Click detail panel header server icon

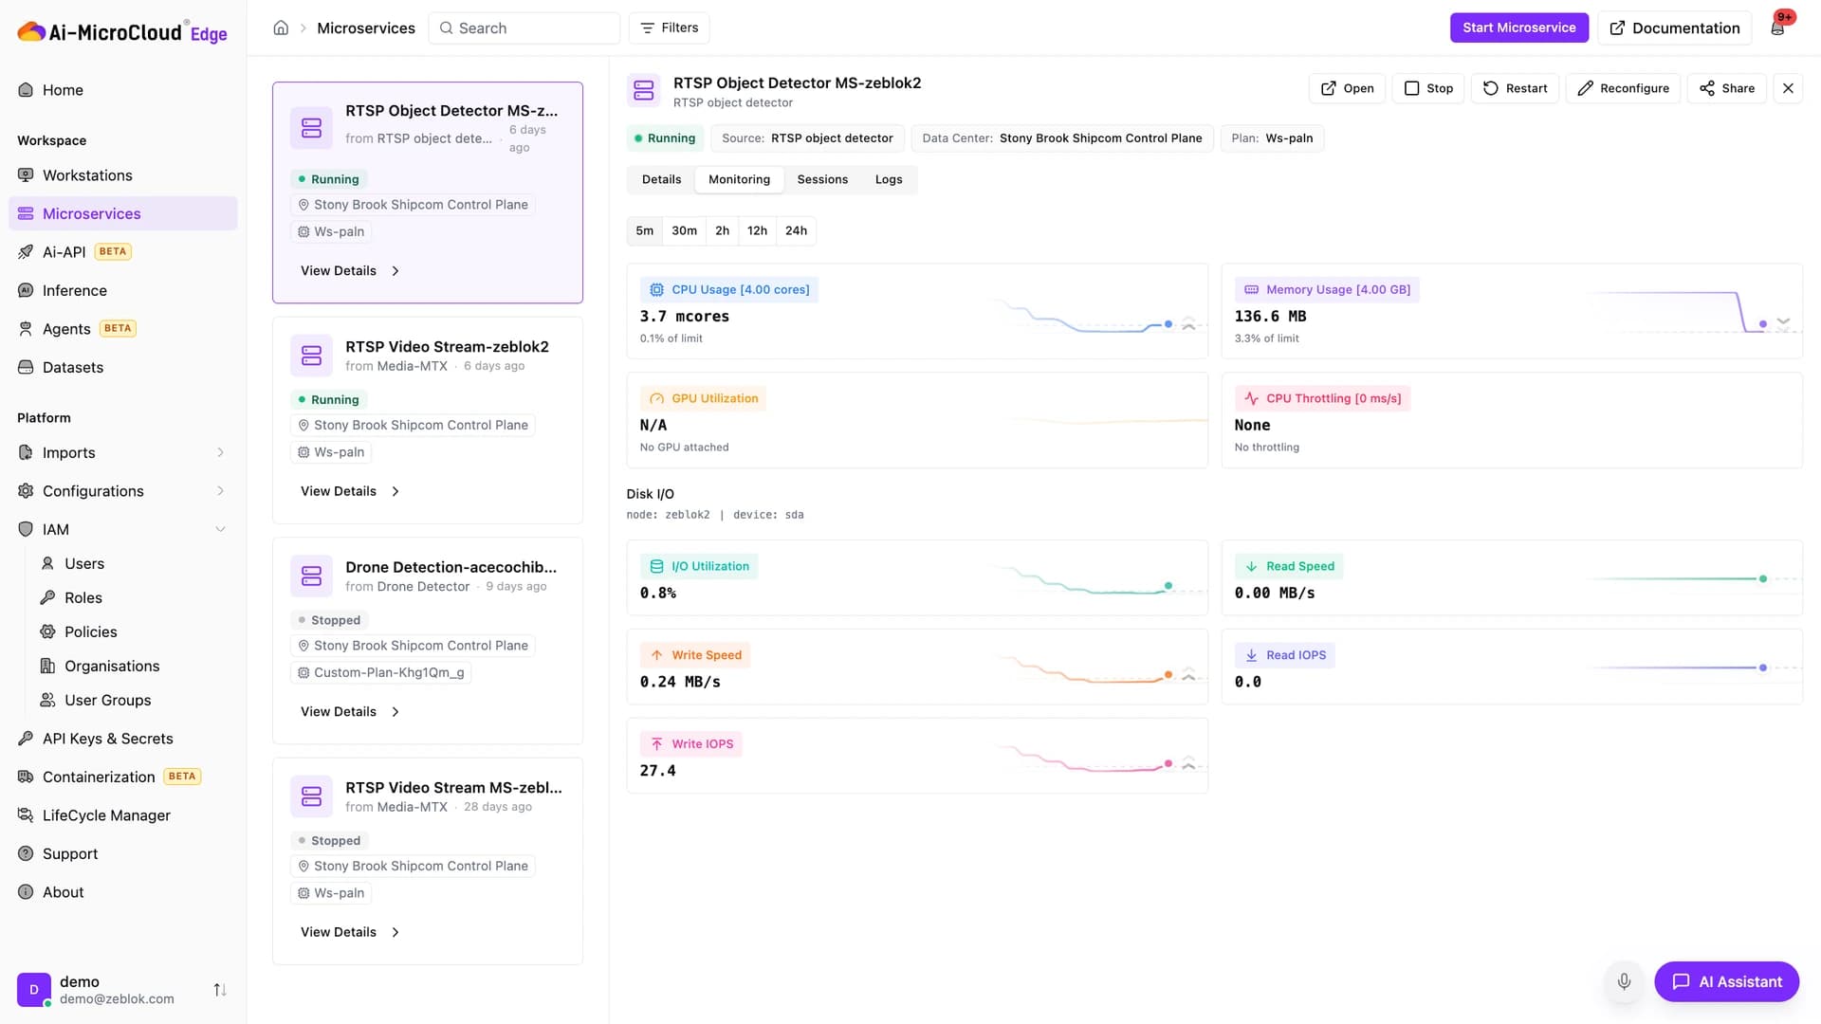(644, 90)
